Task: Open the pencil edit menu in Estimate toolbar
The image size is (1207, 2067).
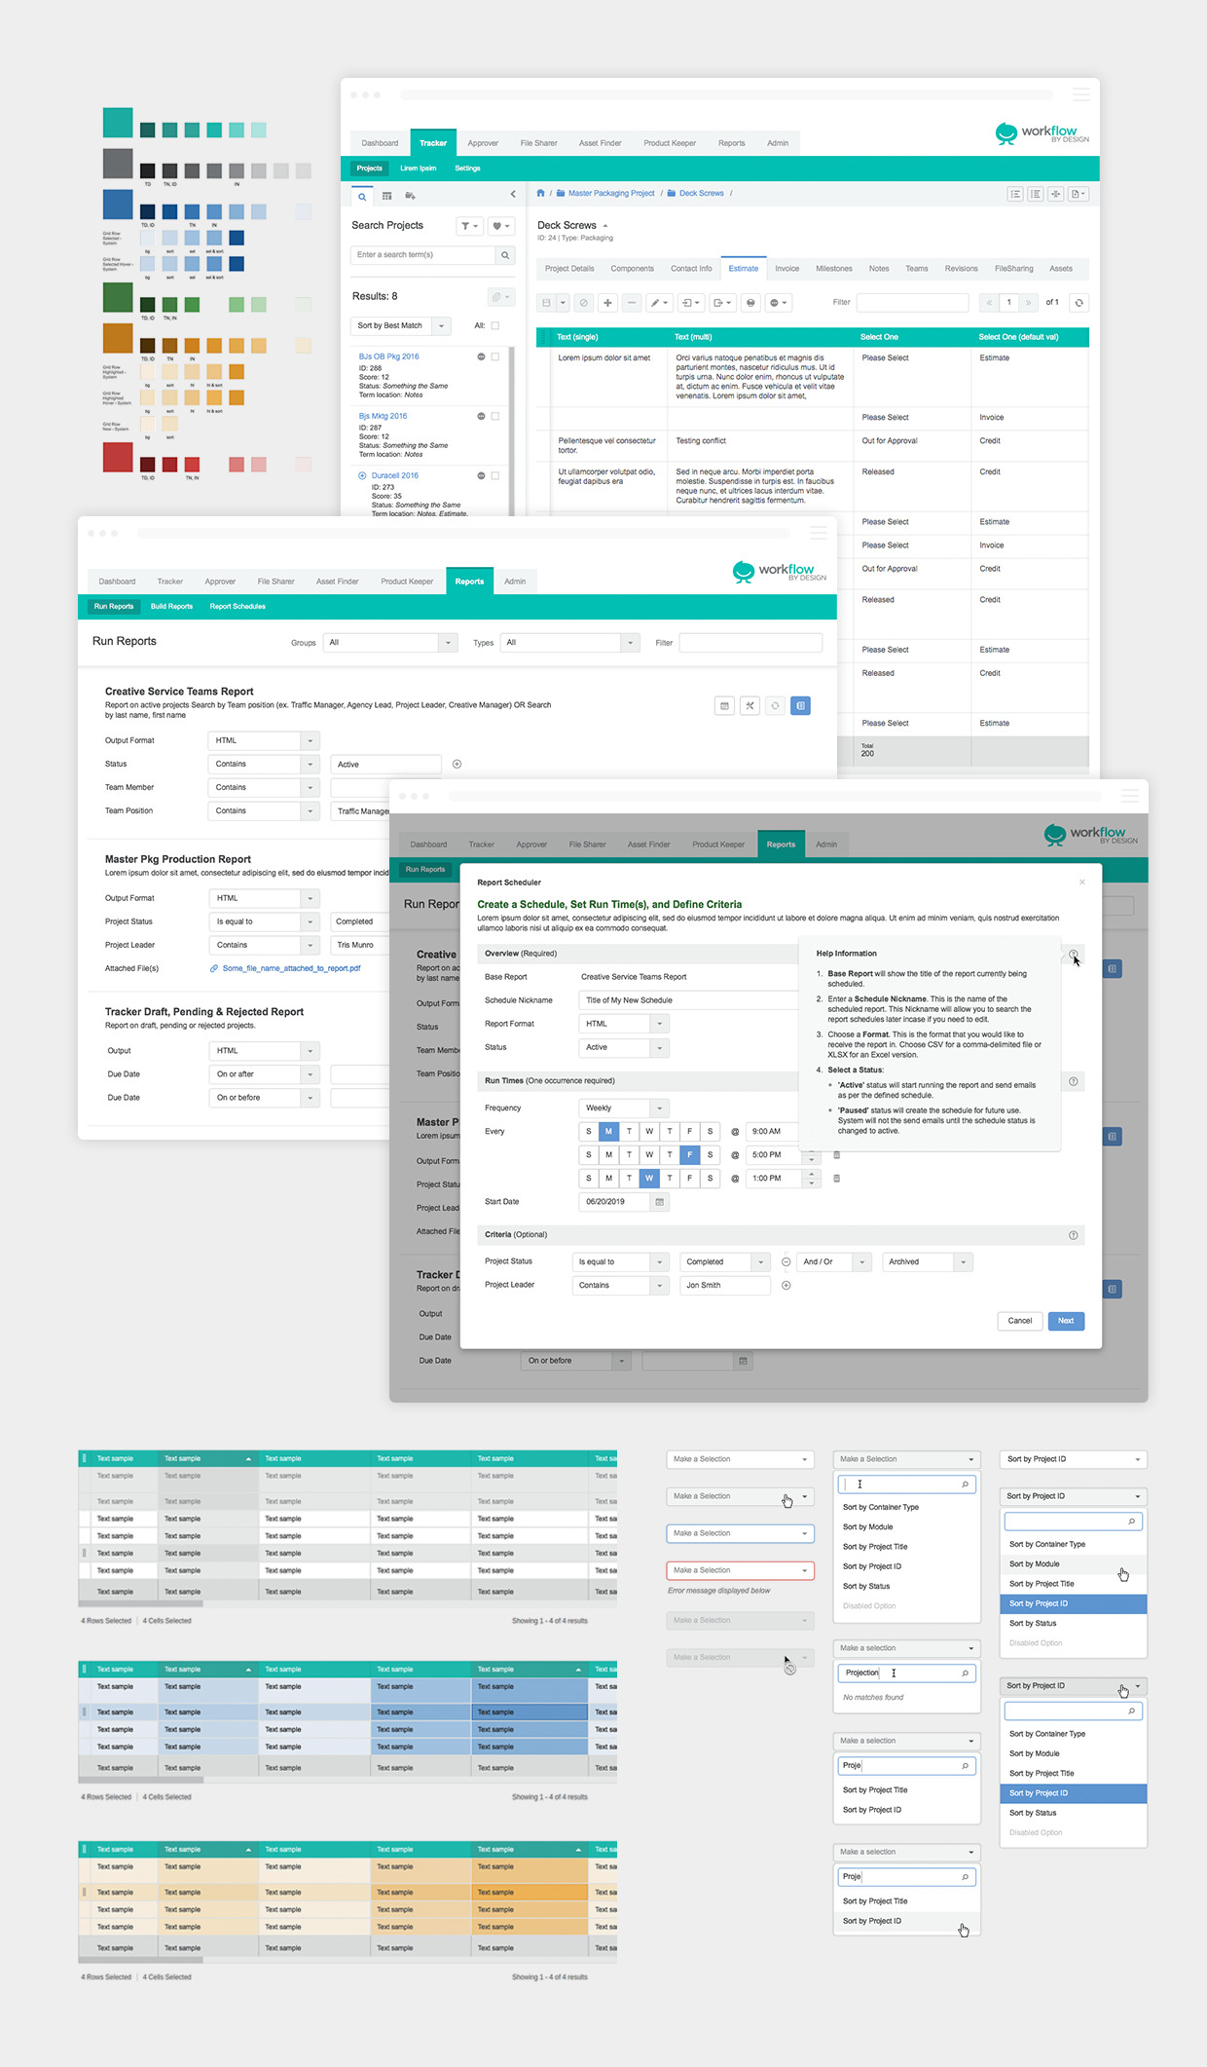Action: (659, 303)
